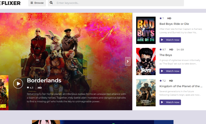Click the magnifier search icon

(51, 3)
